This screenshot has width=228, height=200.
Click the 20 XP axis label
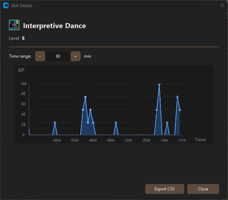23,125
